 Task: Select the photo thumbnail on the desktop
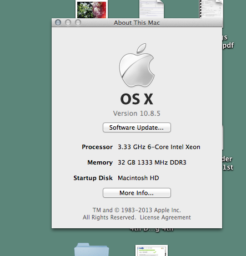(92, 9)
